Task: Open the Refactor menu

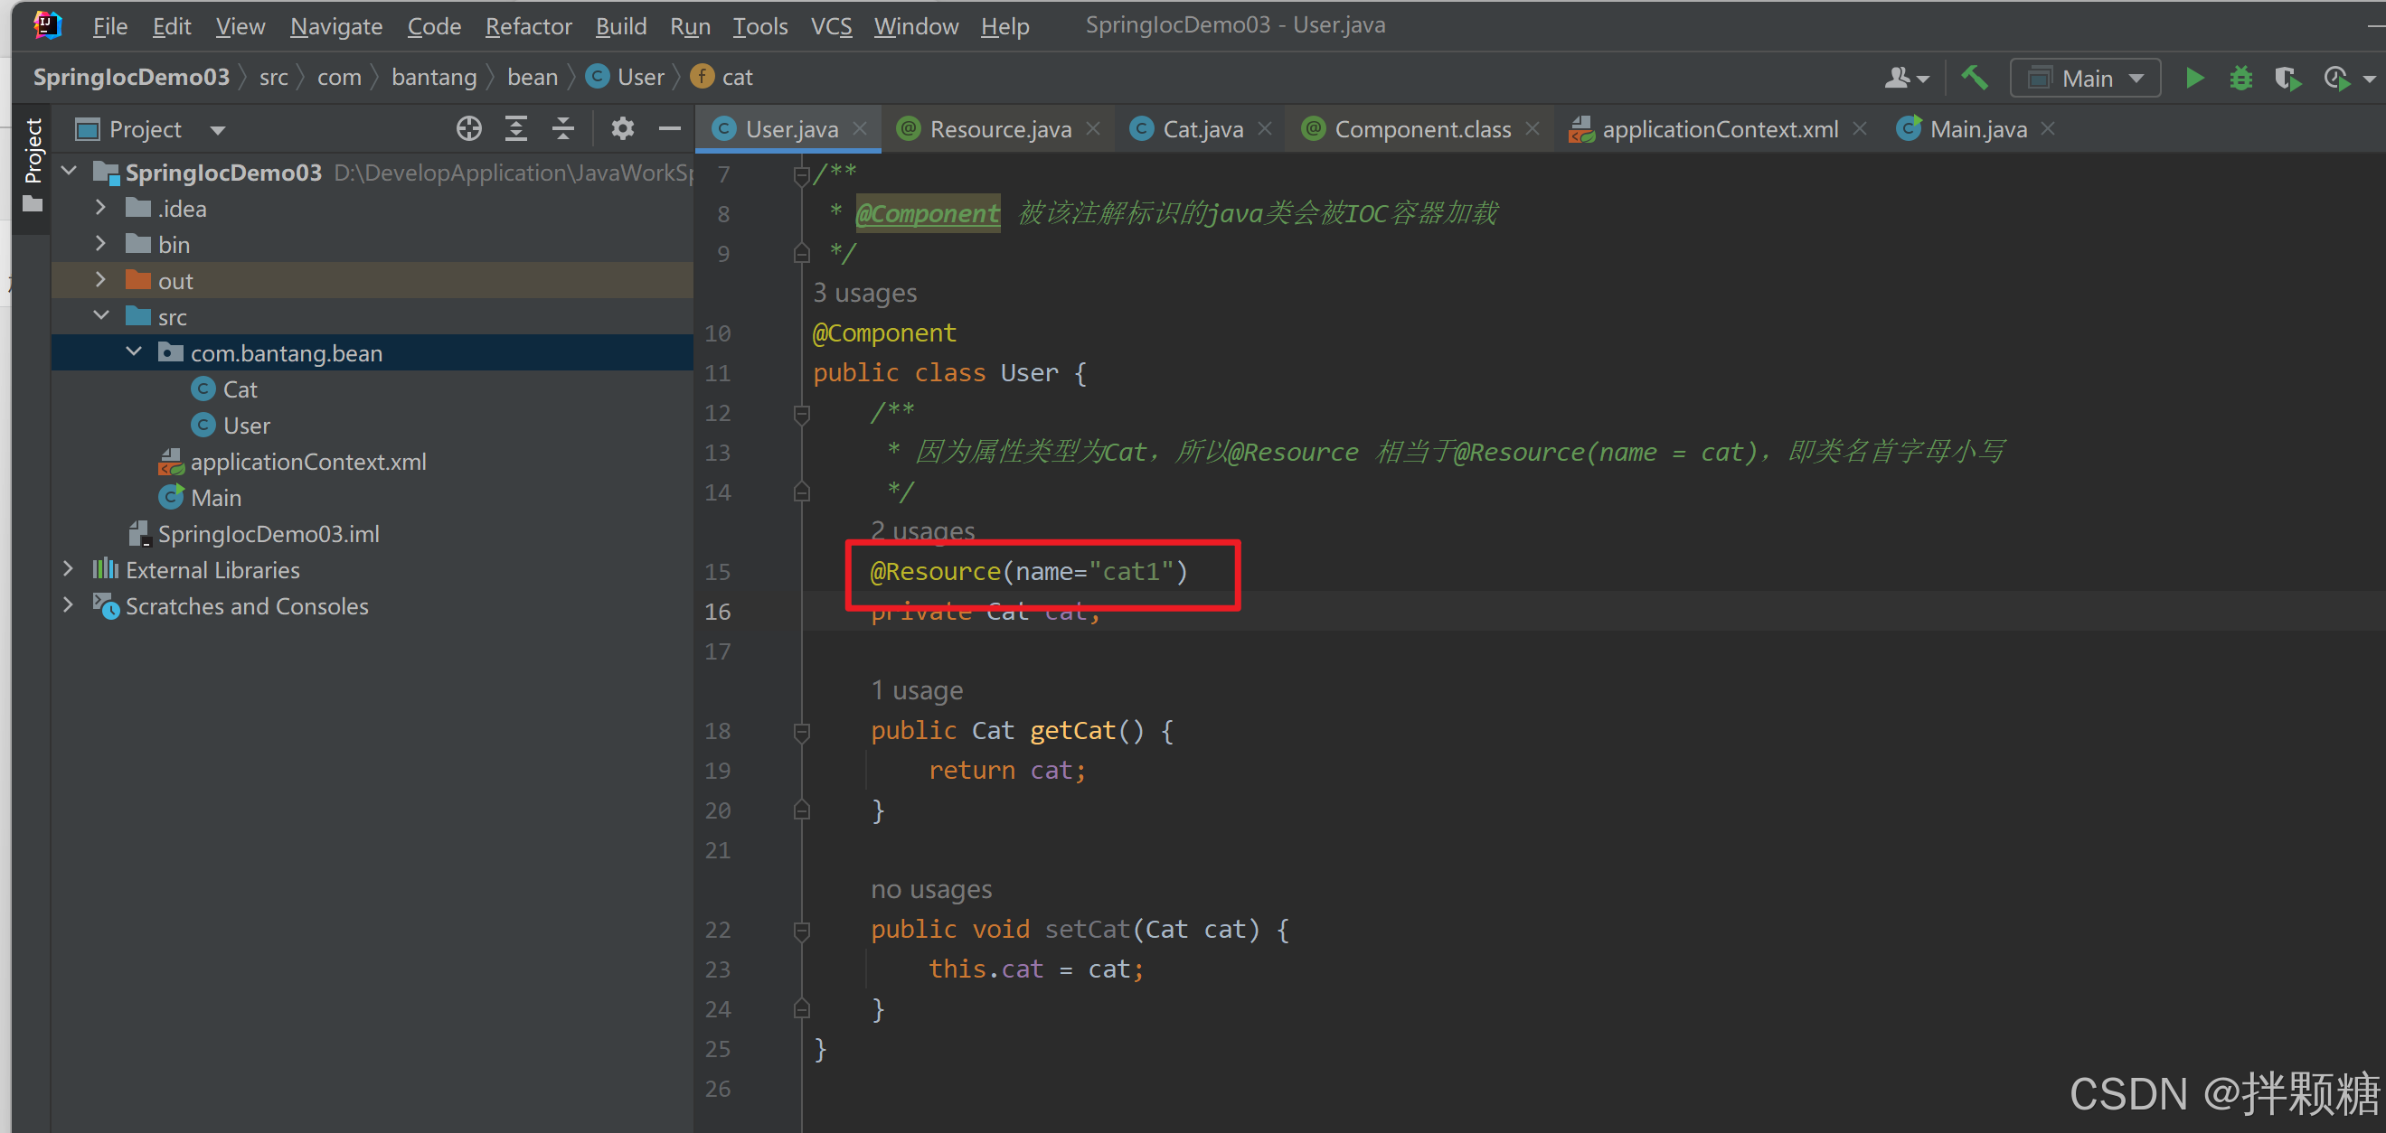Action: [x=528, y=26]
